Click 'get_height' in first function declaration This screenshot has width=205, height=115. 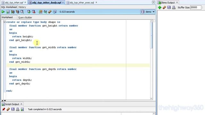tap(50, 26)
